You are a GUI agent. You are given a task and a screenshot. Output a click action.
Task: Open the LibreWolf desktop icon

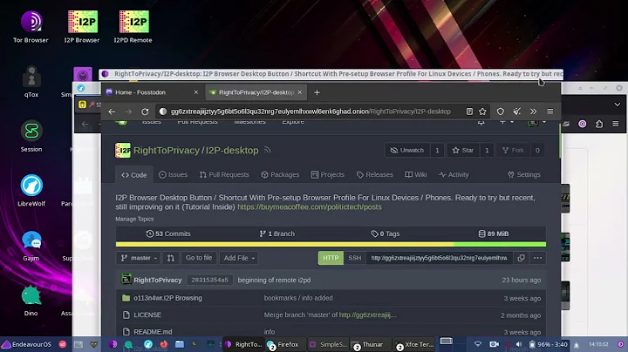(31, 191)
